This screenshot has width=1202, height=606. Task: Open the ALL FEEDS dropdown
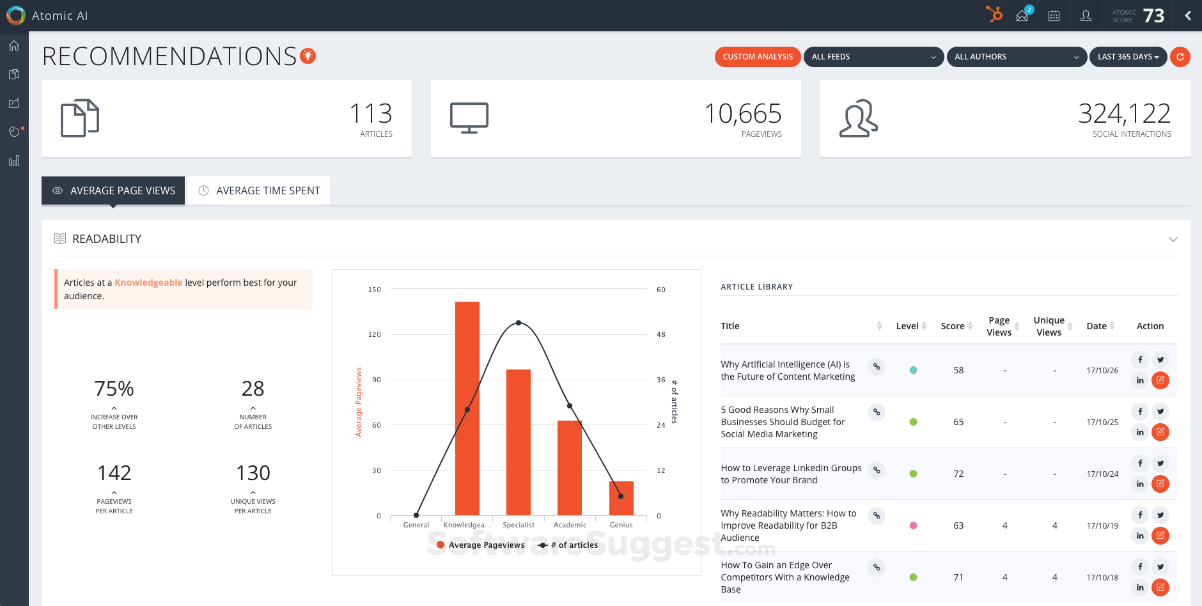tap(873, 57)
